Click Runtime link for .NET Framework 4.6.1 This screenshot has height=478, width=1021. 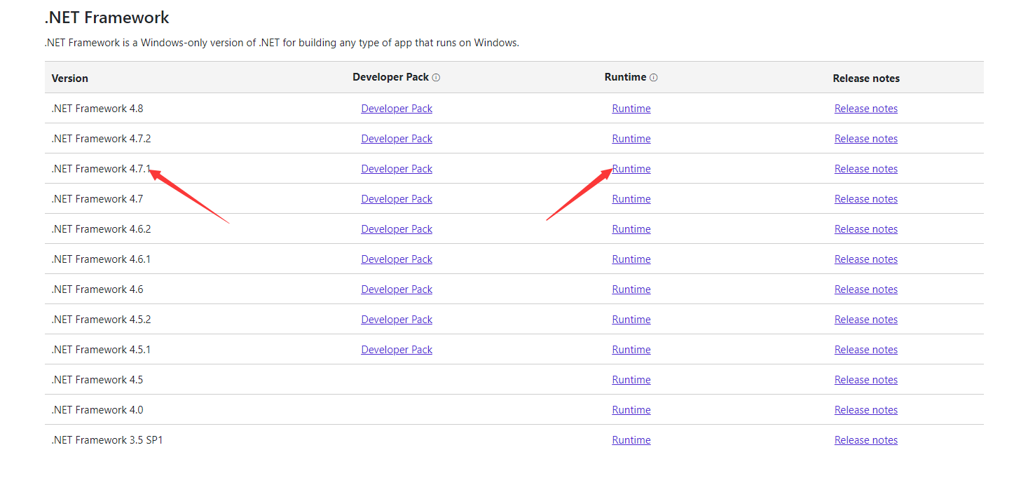tap(631, 259)
